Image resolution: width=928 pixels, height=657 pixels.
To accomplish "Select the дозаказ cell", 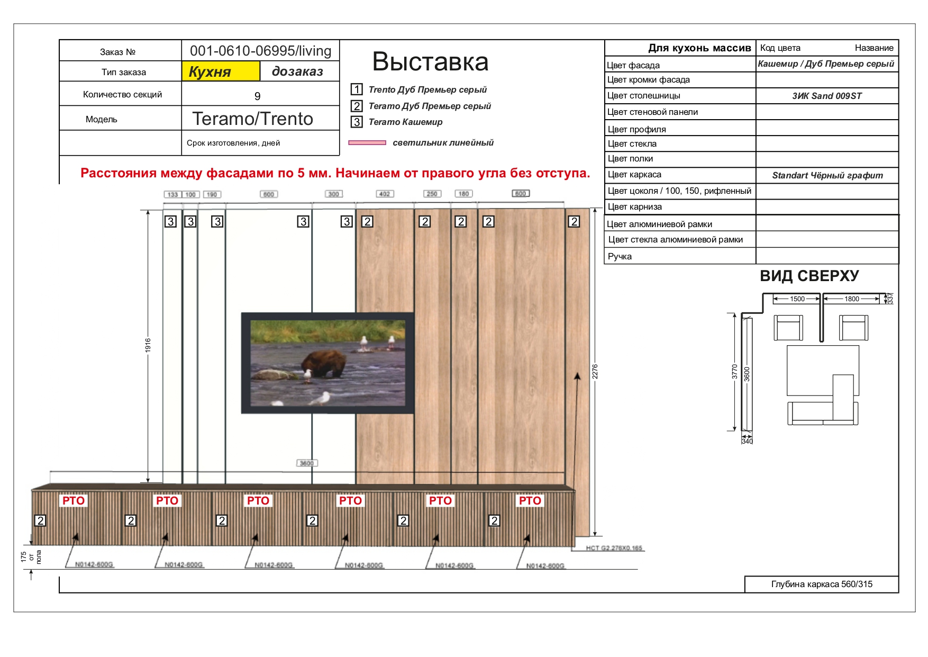I will [299, 71].
